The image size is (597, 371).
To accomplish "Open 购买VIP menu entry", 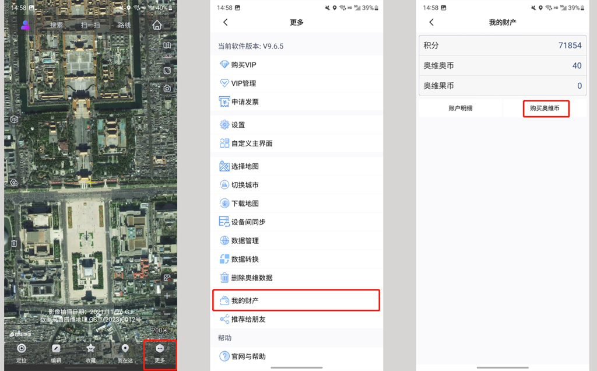I will 296,65.
